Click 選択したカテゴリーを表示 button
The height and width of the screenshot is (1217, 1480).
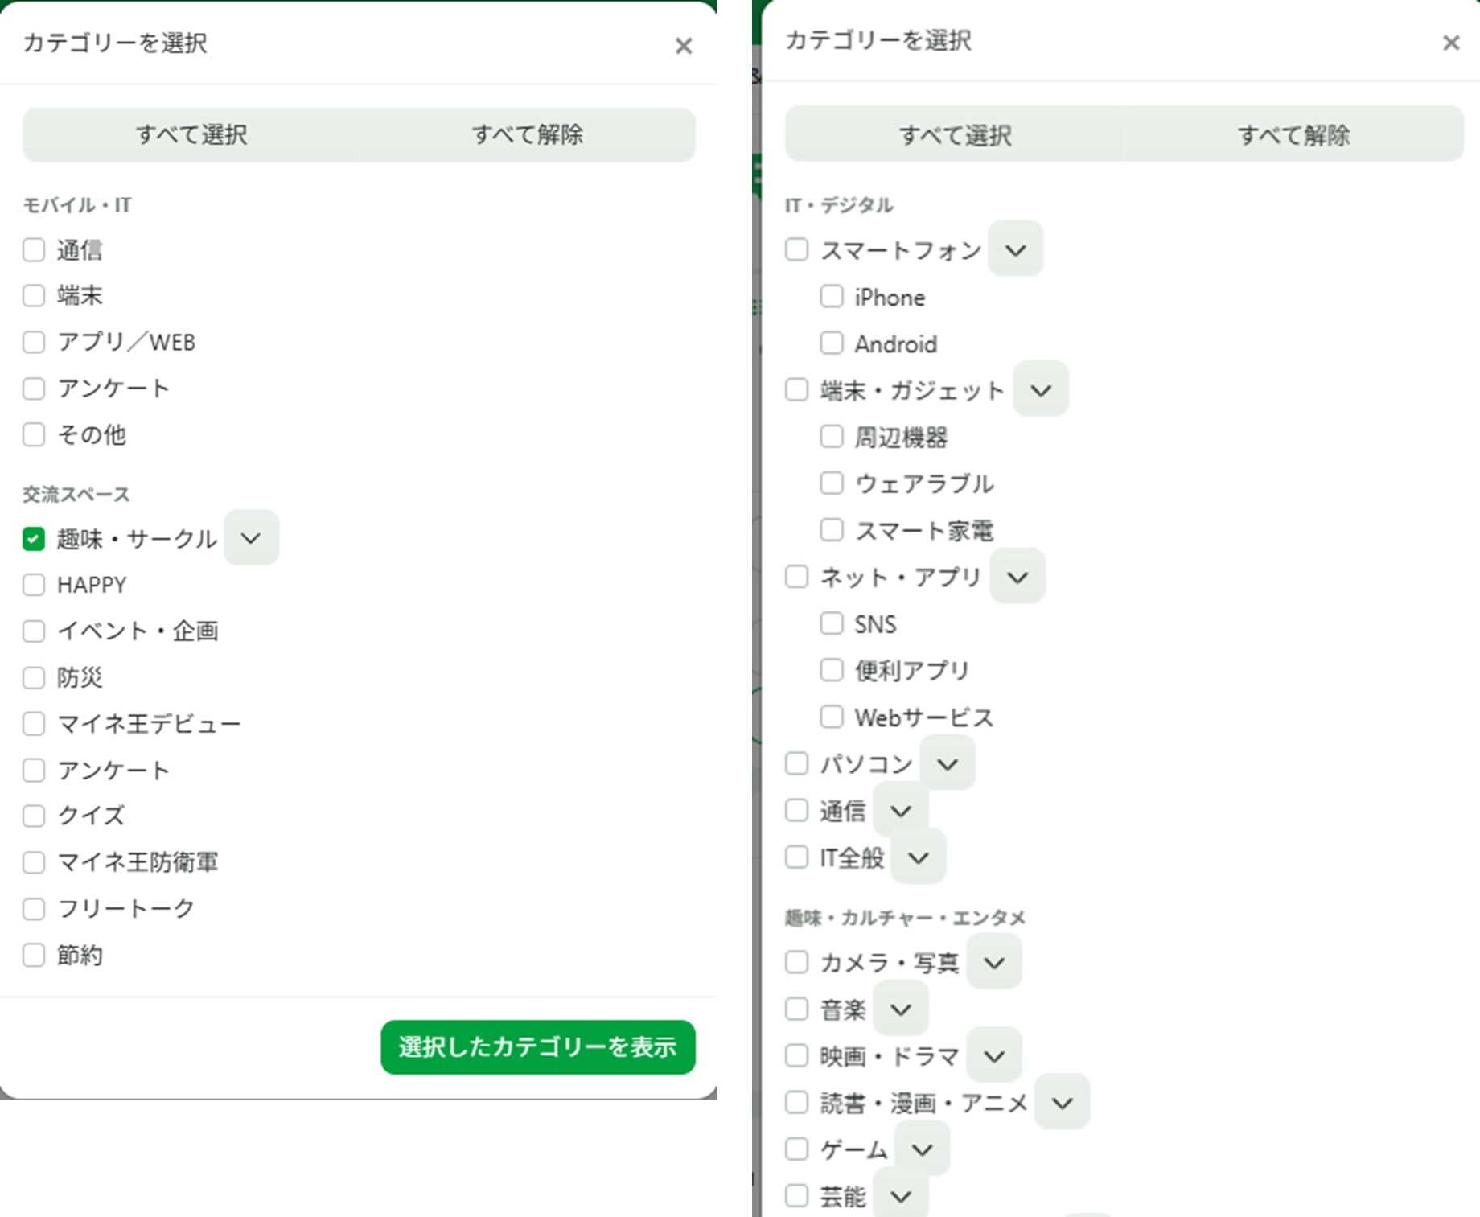click(x=537, y=1047)
